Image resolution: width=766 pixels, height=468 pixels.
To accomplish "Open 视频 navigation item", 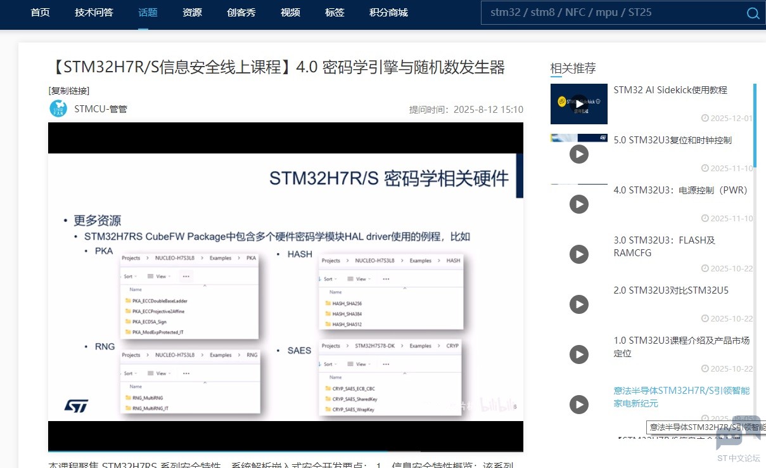I will point(290,13).
